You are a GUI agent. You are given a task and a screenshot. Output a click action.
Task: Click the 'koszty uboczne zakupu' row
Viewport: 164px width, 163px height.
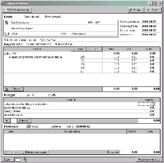click(82, 108)
